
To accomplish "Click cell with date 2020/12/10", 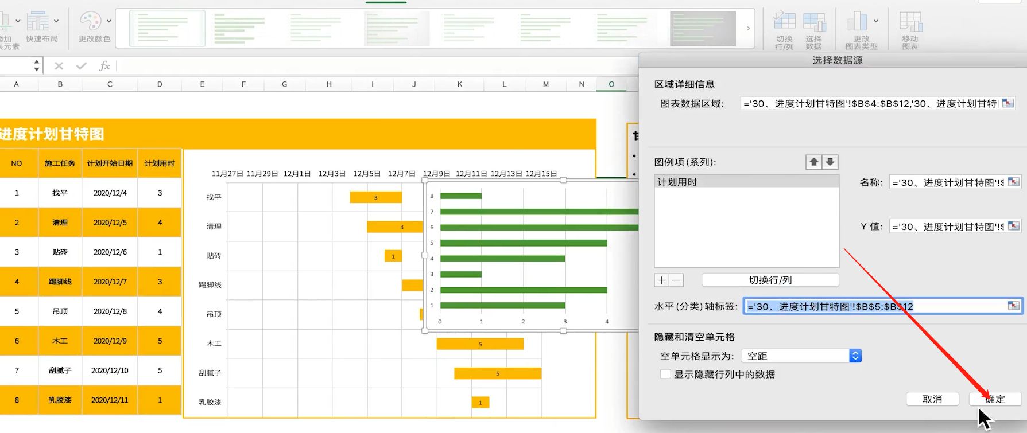I will 110,370.
